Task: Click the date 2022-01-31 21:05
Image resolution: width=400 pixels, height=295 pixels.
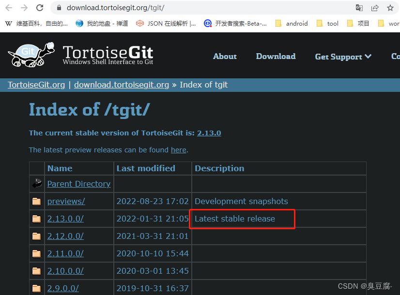Action: (x=153, y=219)
